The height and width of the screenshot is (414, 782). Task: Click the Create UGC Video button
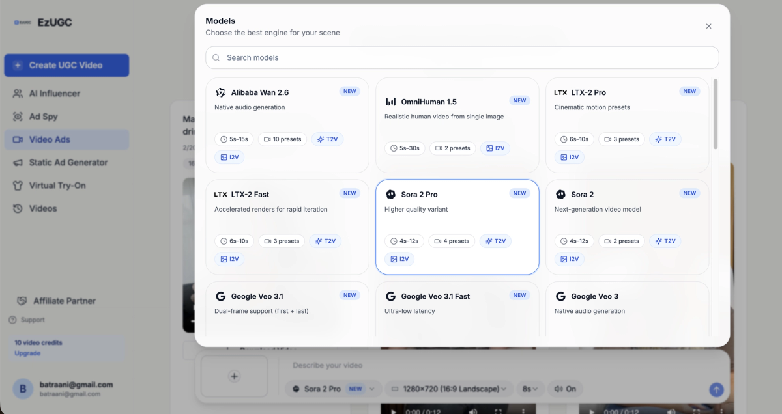coord(66,65)
